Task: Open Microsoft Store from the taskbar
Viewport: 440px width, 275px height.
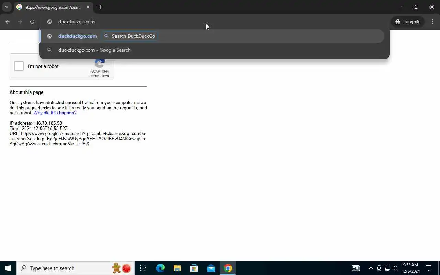Action: [x=194, y=268]
